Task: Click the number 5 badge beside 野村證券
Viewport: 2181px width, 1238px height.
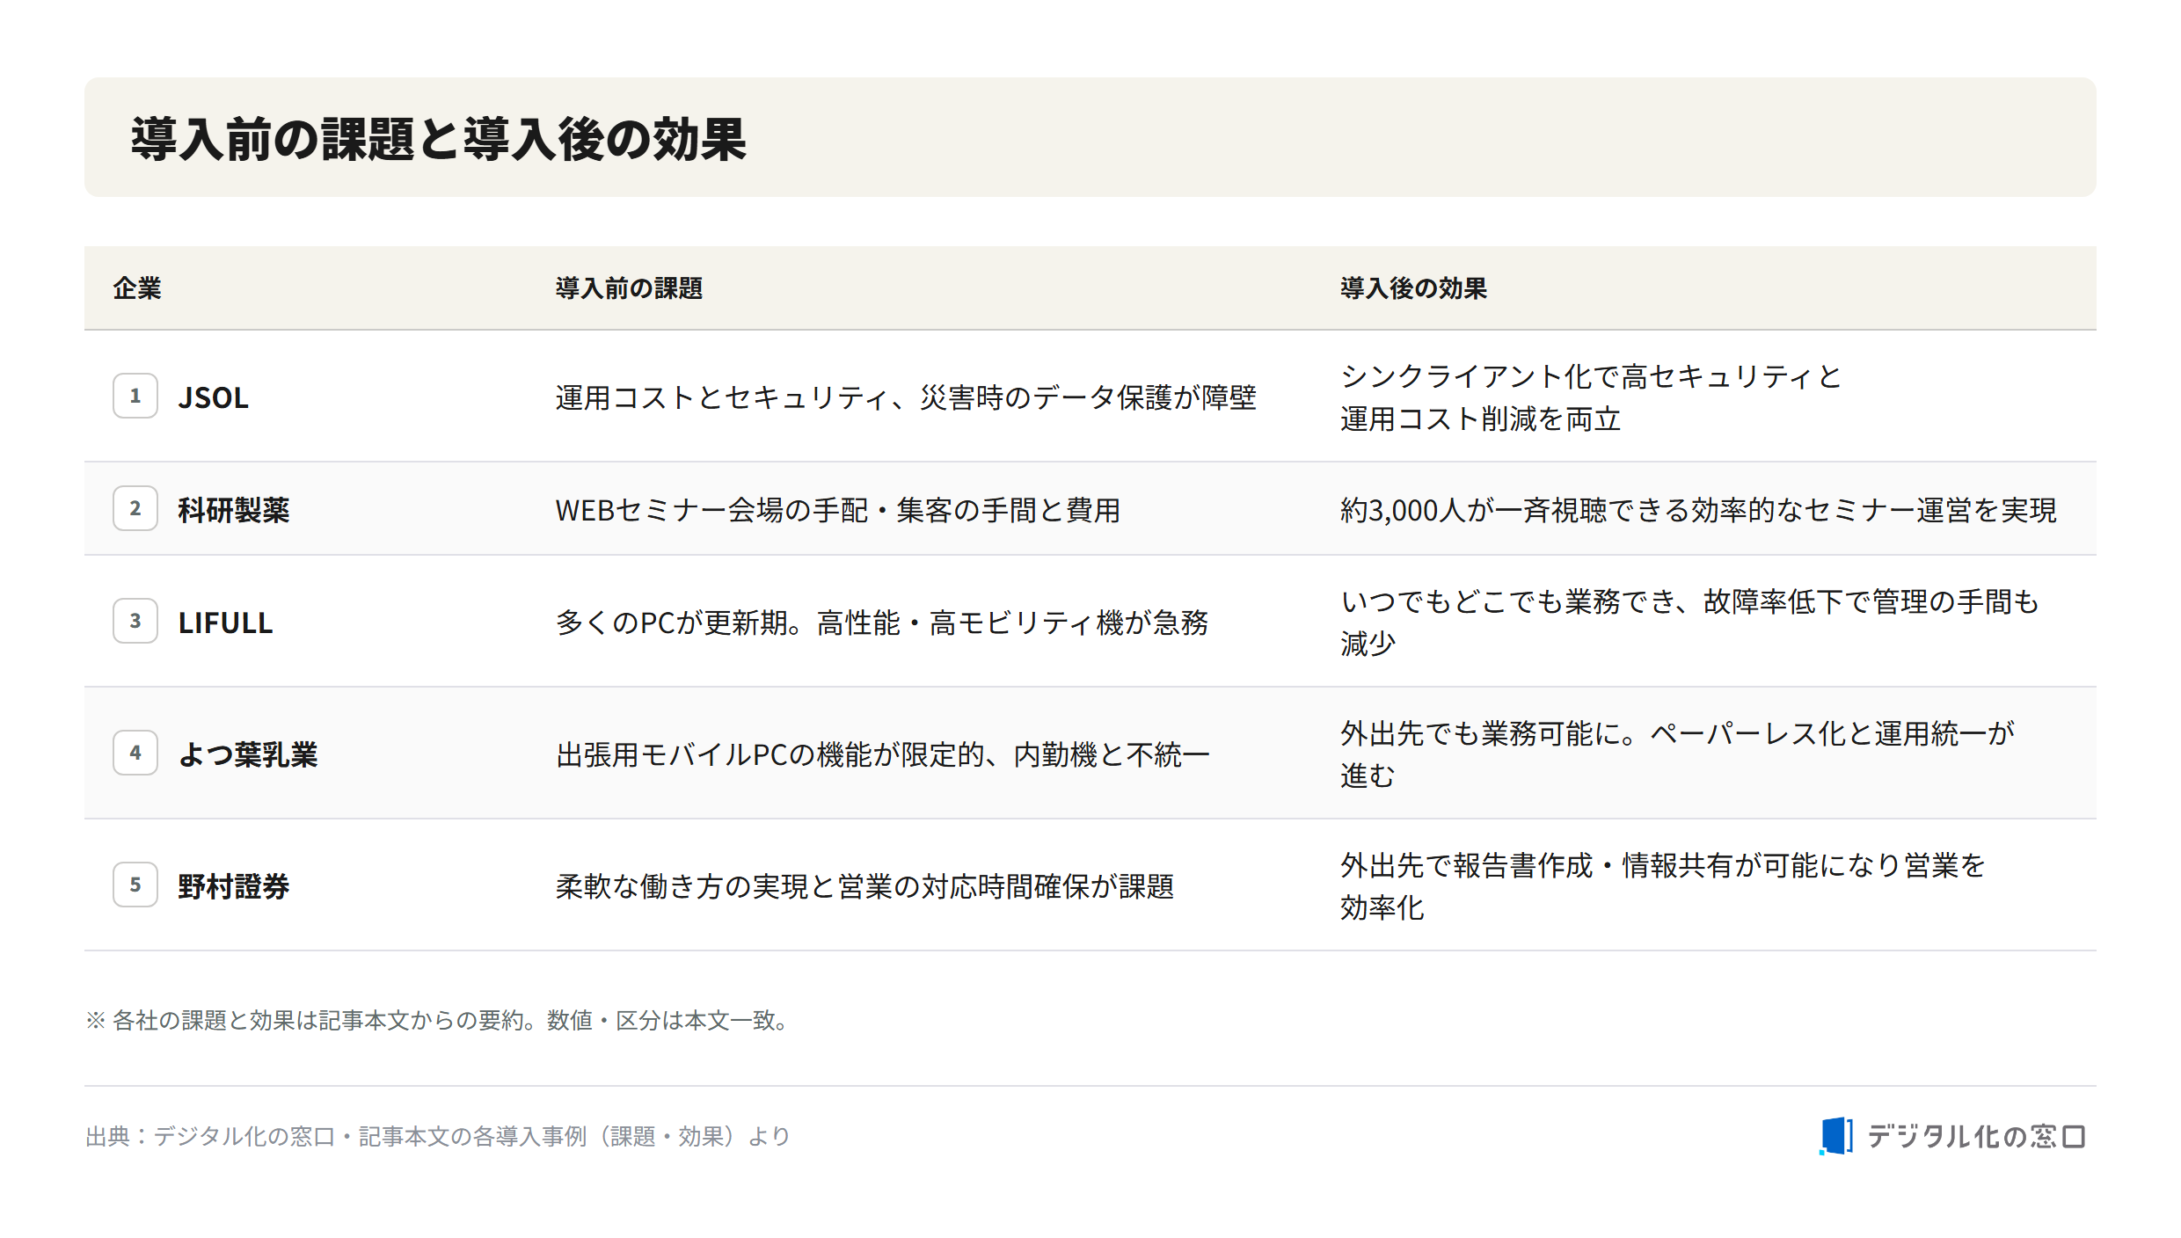Action: (x=135, y=885)
